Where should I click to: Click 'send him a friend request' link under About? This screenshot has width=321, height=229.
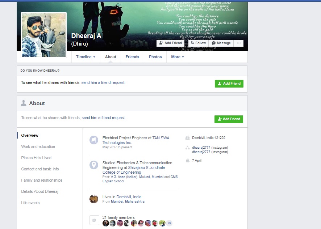coord(103,118)
